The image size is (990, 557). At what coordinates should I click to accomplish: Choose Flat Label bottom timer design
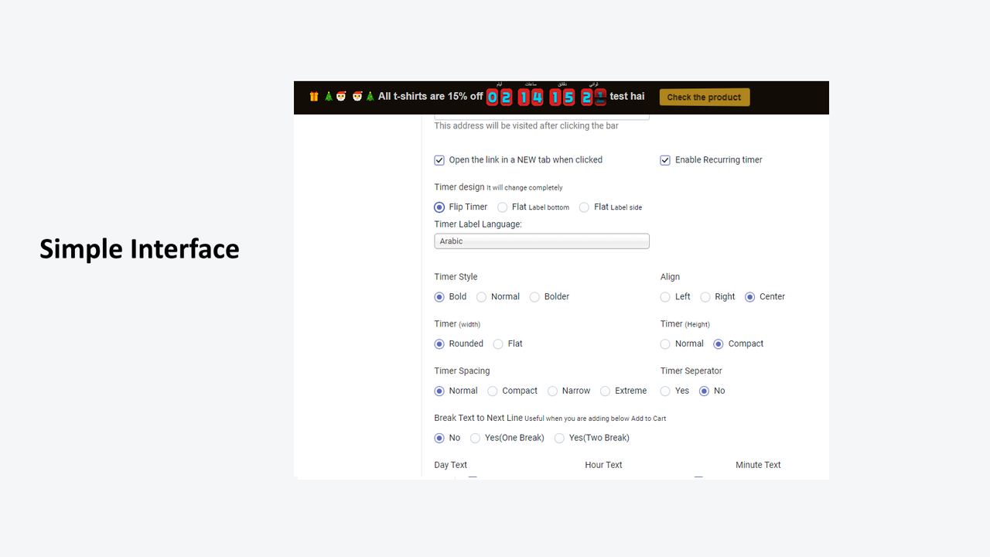[x=503, y=207]
